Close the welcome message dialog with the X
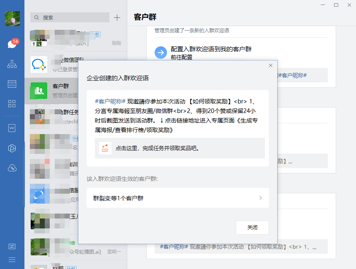Image resolution: width=356 pixels, height=269 pixels. click(x=271, y=65)
